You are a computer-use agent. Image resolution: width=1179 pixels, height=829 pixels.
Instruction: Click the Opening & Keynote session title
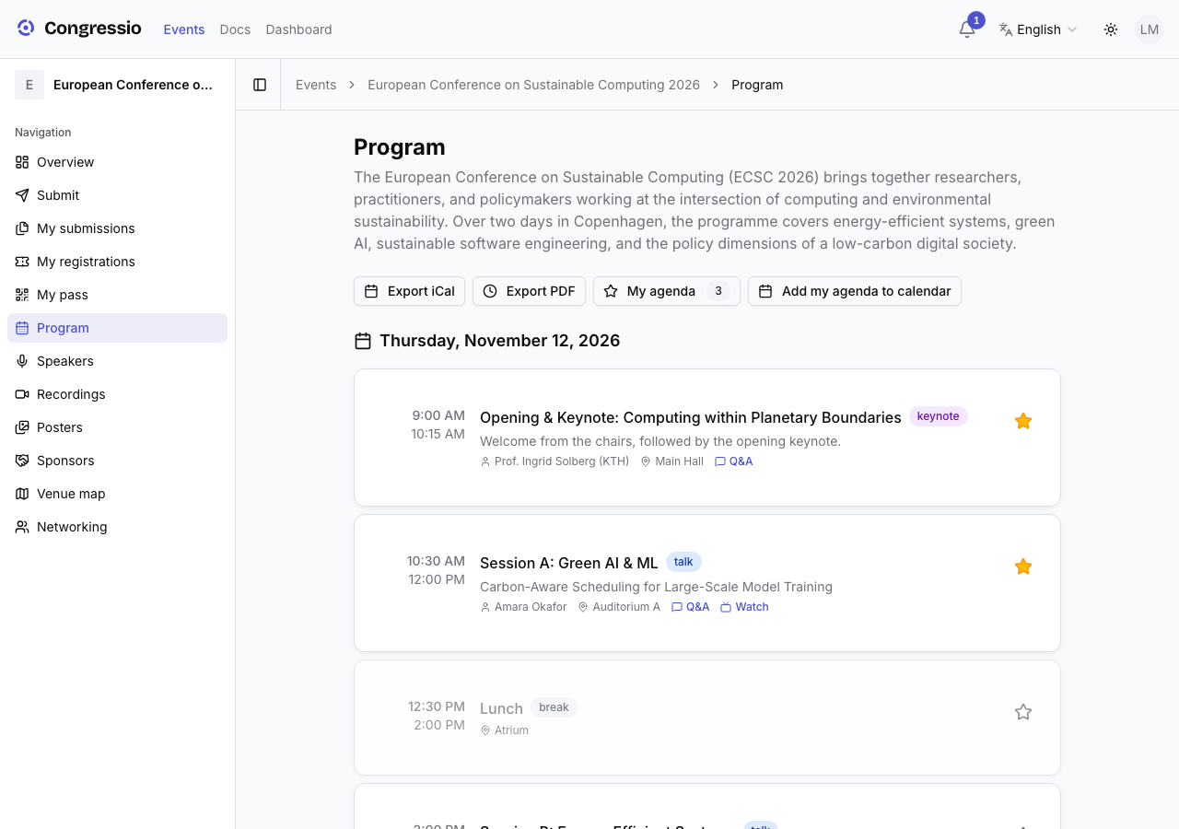click(x=691, y=417)
